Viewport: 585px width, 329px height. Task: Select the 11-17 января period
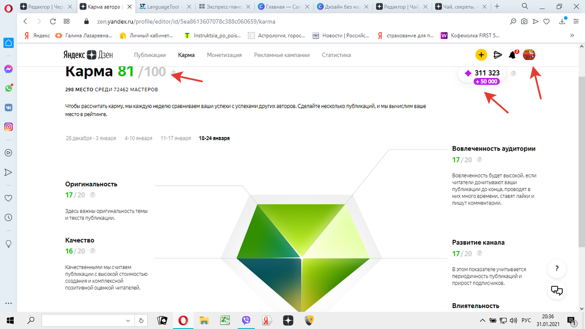(x=175, y=138)
